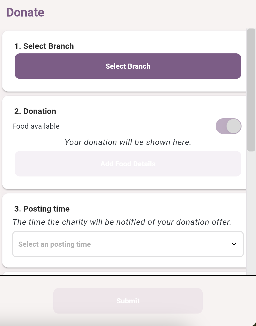Click the 'Select an posting time' placeholder
256x326 pixels.
click(x=55, y=244)
